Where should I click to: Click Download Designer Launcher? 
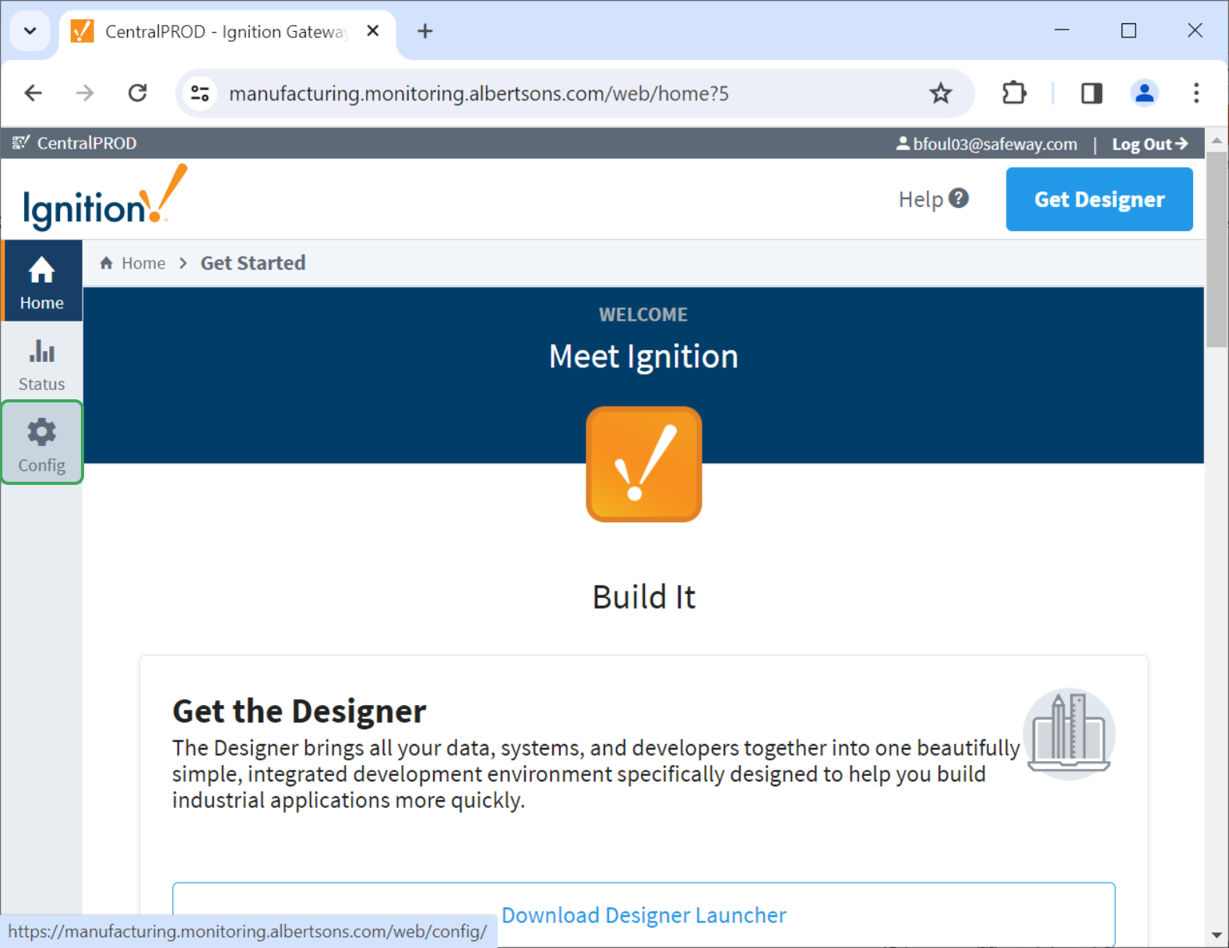[644, 915]
